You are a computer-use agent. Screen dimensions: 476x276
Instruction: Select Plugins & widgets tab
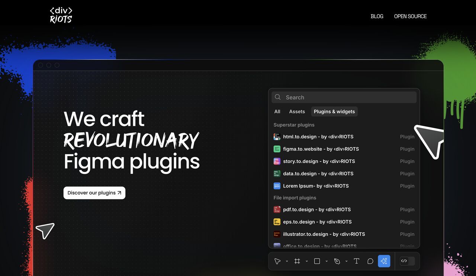[x=334, y=111]
